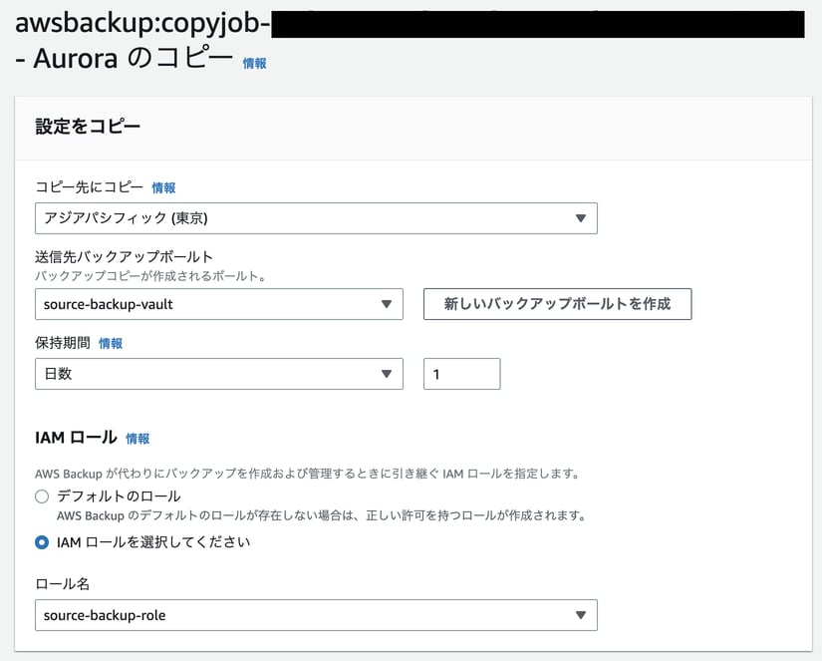Open the source-backup-role selector
The width and height of the screenshot is (822, 661).
point(316,615)
